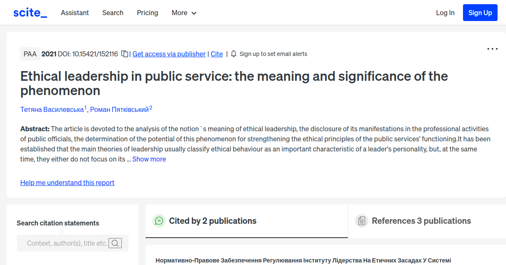This screenshot has width=506, height=265.
Task: Open the Assistant menu item
Action: 75,13
